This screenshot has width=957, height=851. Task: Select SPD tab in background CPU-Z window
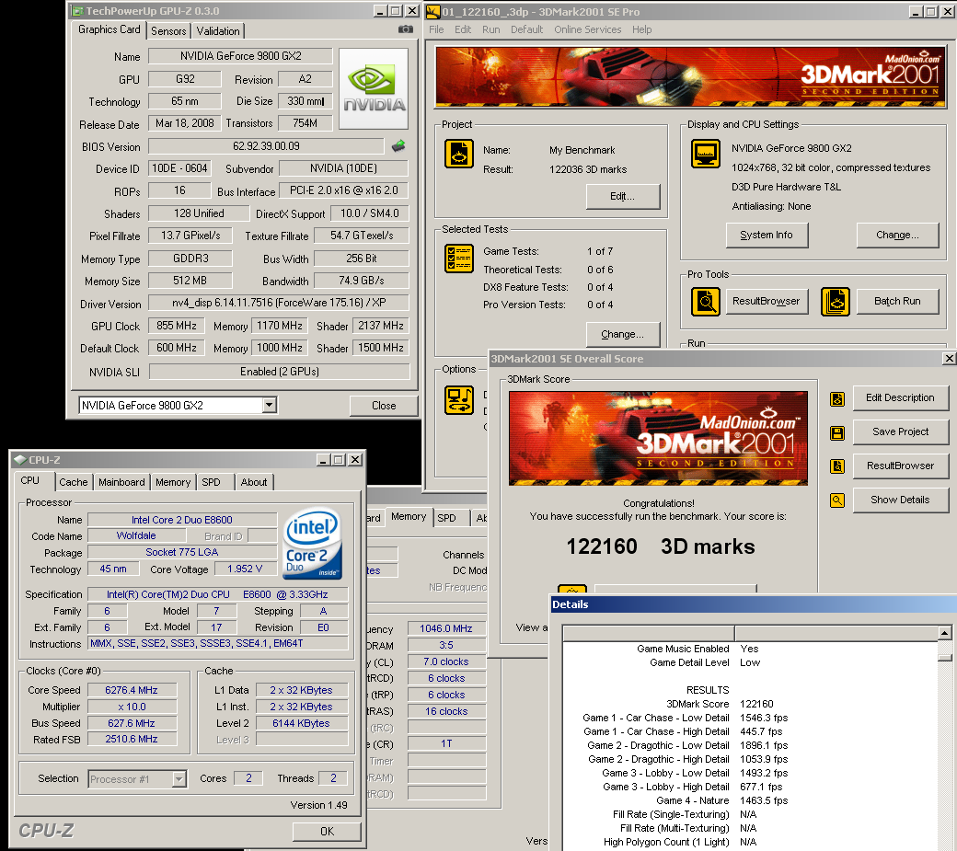click(447, 518)
